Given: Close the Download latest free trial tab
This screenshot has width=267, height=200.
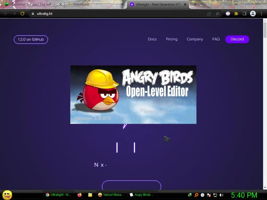Looking at the screenshot, I should (60, 4).
